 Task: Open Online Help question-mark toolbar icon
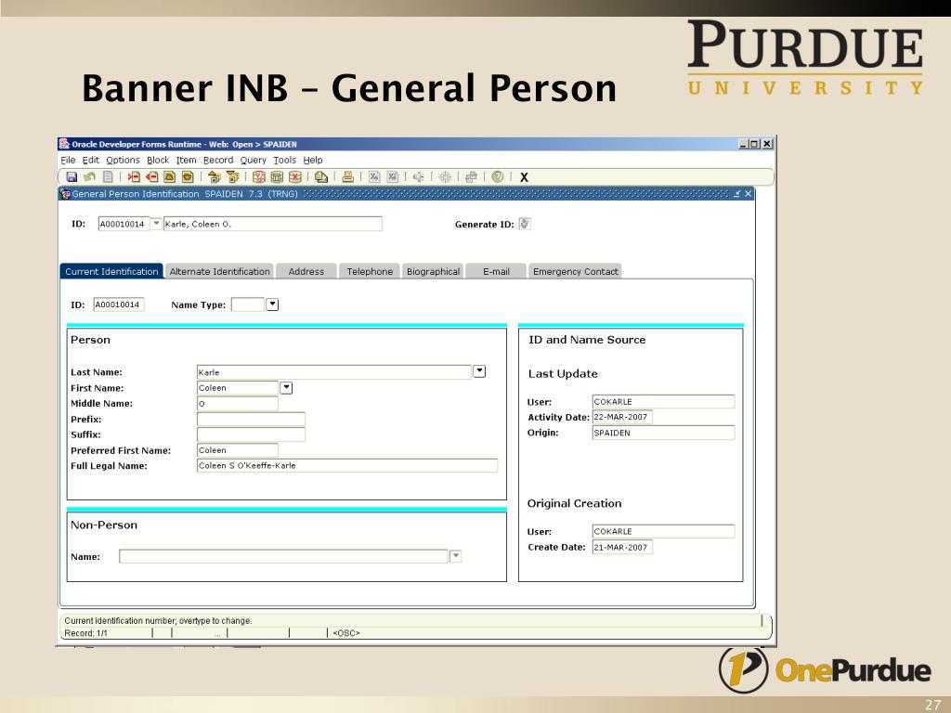pyautogui.click(x=498, y=177)
